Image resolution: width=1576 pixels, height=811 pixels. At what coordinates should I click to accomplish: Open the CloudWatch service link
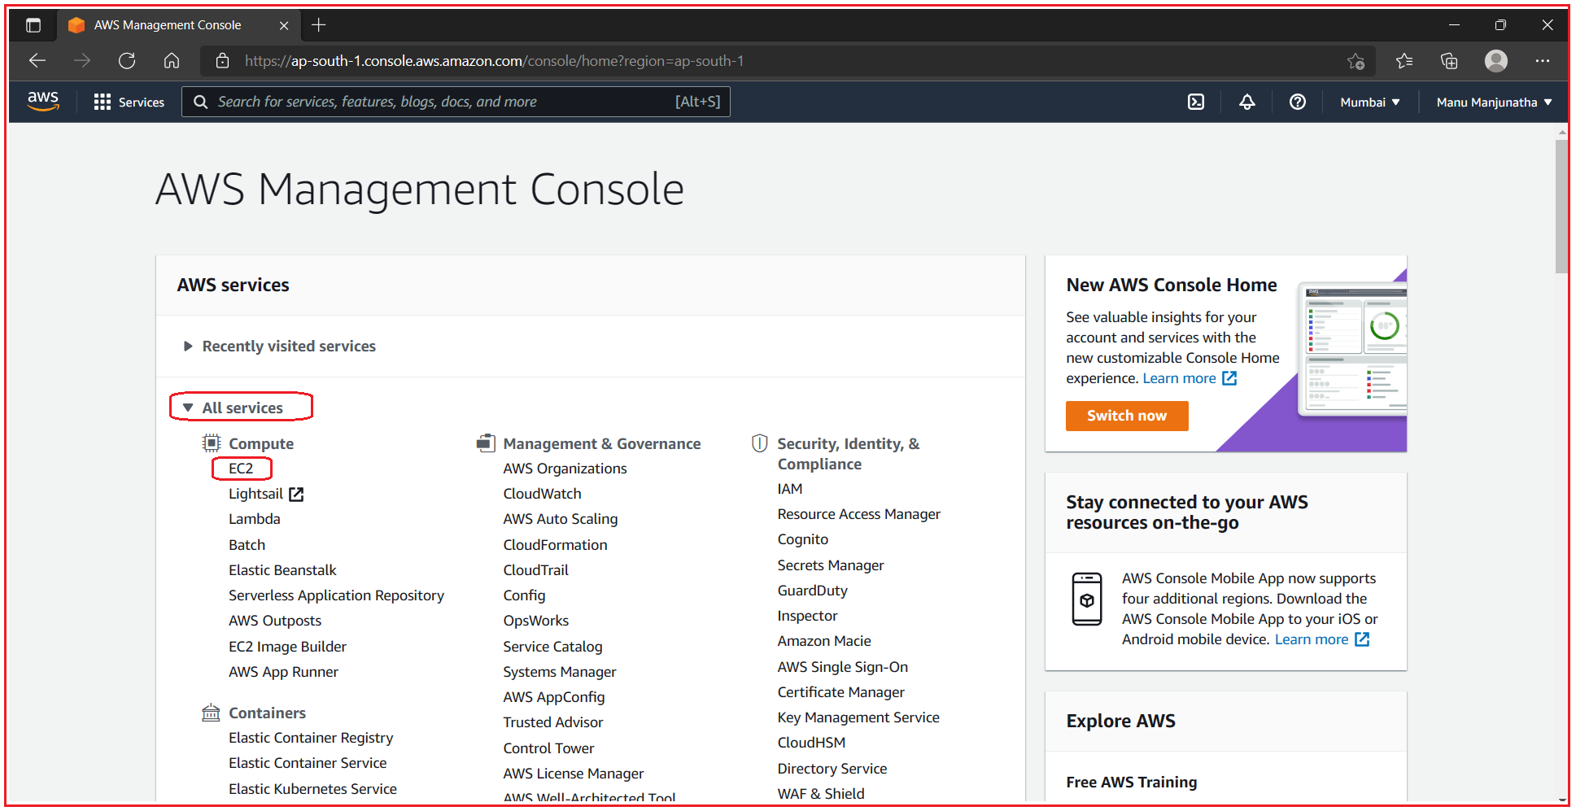click(542, 494)
